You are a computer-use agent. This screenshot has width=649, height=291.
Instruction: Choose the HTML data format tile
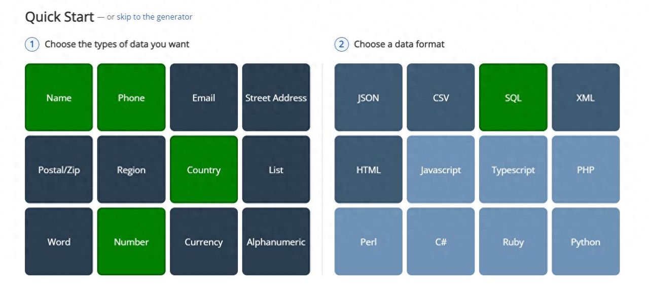pos(369,170)
